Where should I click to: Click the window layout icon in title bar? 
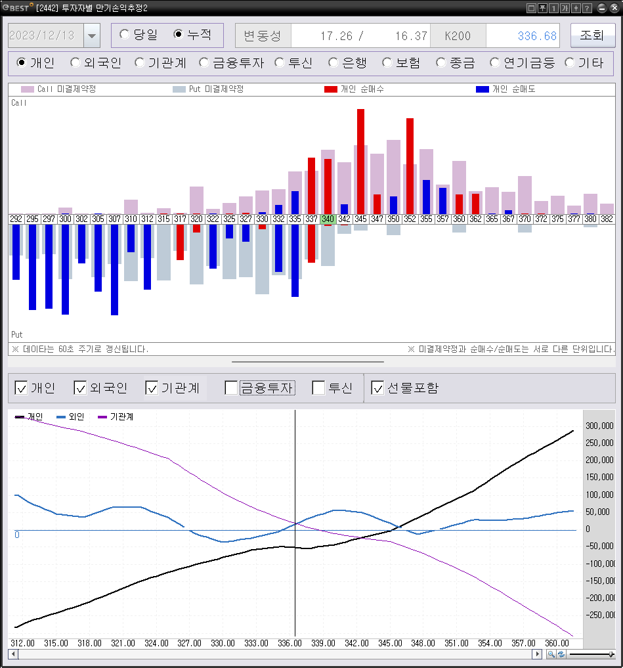(531, 8)
